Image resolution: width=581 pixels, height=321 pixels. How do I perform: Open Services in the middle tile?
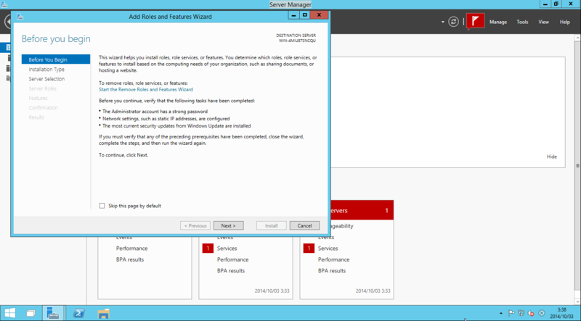[227, 248]
